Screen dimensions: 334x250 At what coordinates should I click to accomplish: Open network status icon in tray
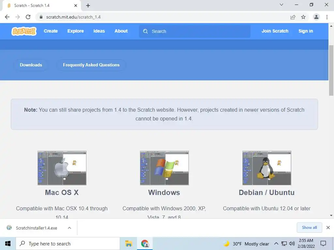[284, 243]
